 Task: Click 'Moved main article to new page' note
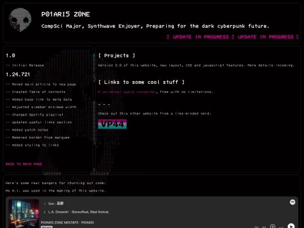tap(41, 84)
